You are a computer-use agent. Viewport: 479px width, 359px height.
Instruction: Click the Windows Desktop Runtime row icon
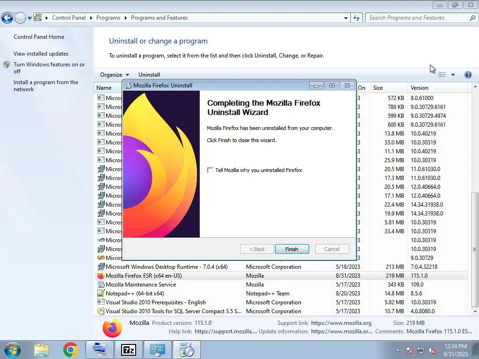point(101,267)
